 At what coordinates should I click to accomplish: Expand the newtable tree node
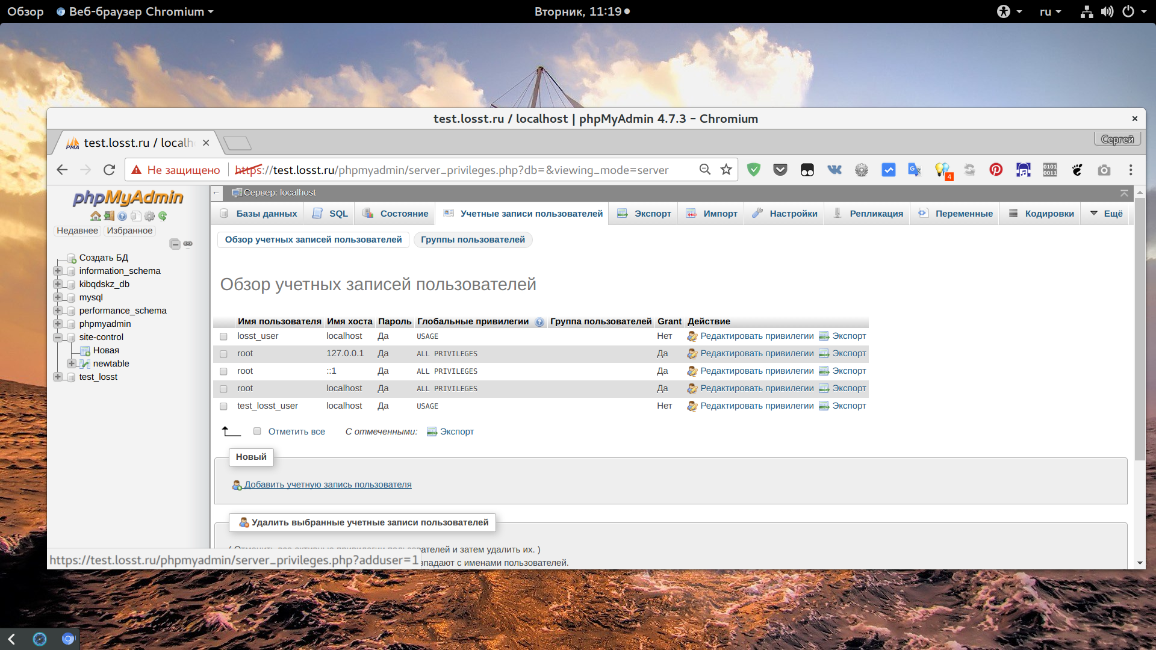(x=72, y=364)
